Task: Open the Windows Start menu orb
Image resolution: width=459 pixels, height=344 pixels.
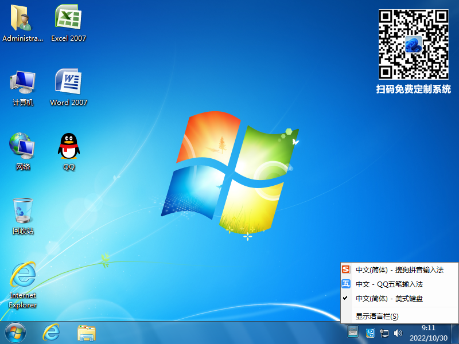Action: [15, 332]
